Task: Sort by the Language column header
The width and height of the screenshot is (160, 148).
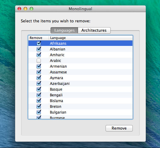Action: pos(91,38)
